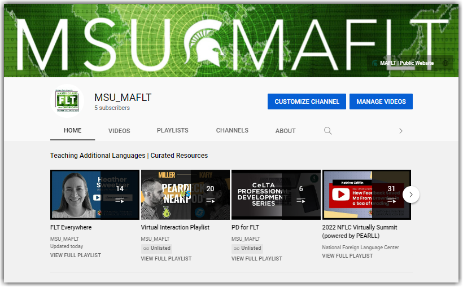Open the Katrina Griffin feedback video thumbnail

pos(367,195)
